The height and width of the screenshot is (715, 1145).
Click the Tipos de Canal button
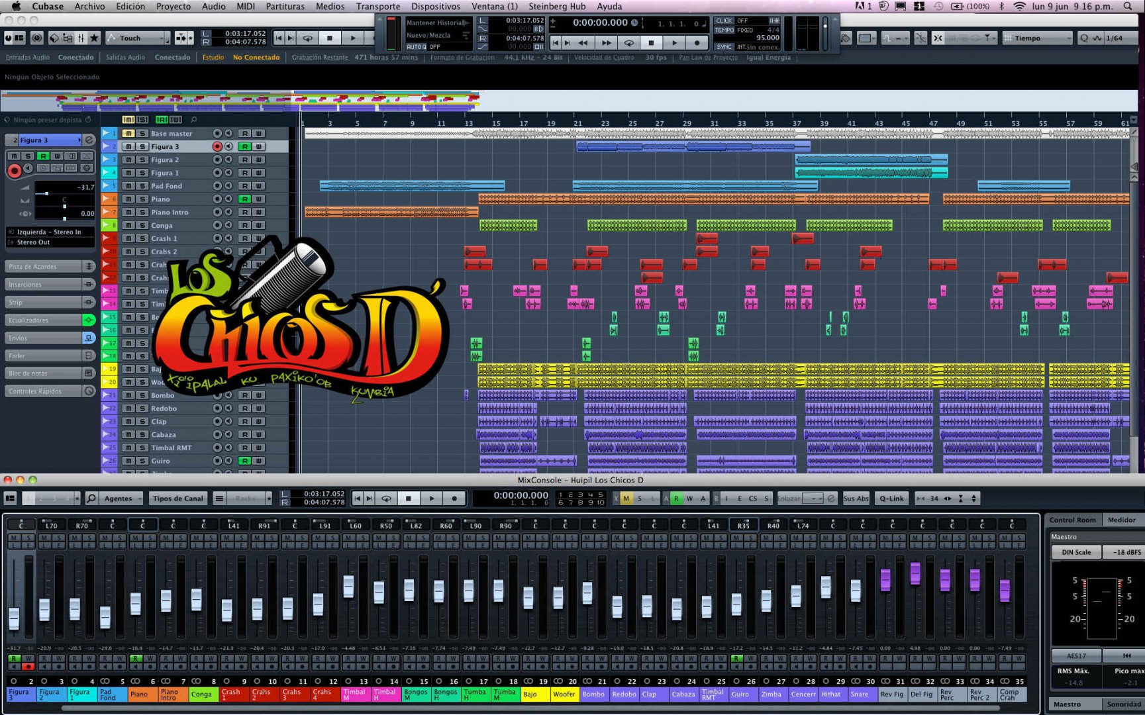tap(177, 499)
